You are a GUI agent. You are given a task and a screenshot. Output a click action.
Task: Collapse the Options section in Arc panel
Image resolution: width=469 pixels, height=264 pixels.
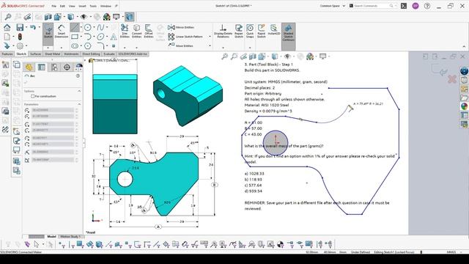(79, 91)
